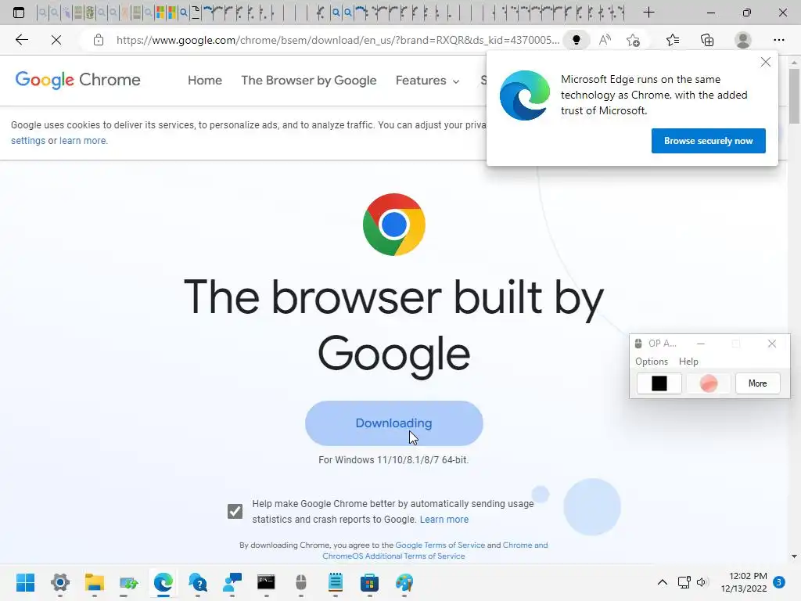Viewport: 801px width, 601px height.
Task: Open Learn more about usage statistics
Action: [444, 520]
